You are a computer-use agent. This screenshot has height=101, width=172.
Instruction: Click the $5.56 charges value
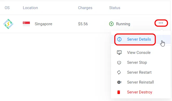tap(83, 24)
